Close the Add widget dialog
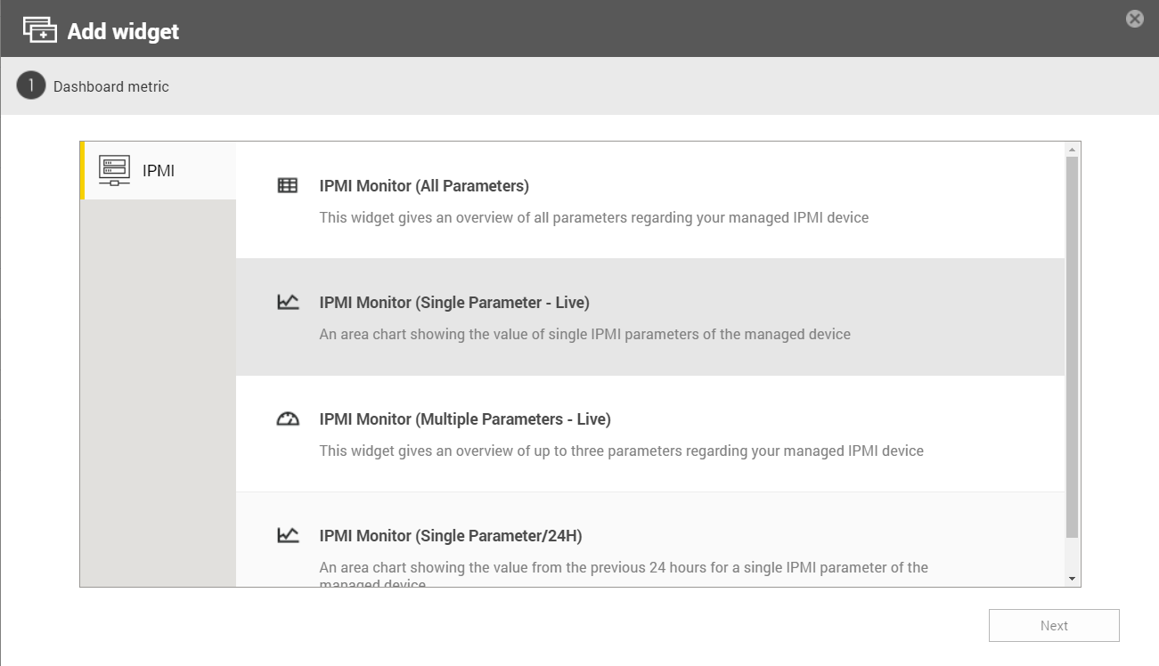1159x666 pixels. [x=1134, y=19]
